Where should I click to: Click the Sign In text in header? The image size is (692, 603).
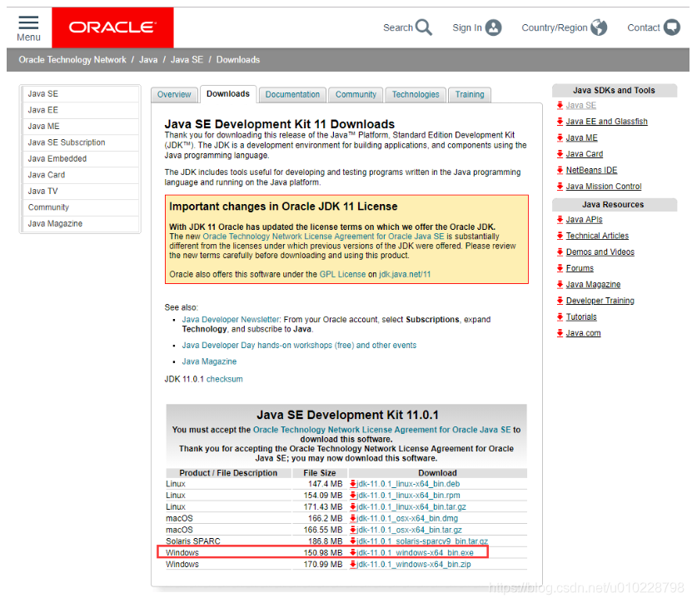pos(467,27)
